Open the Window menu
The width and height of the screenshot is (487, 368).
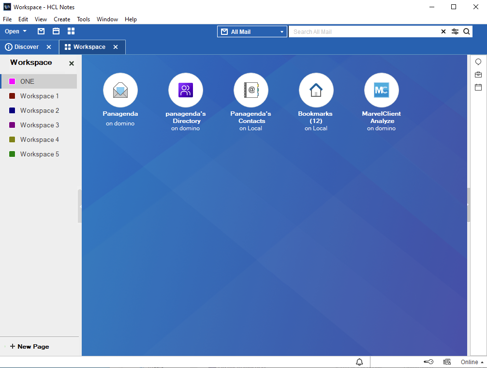(x=107, y=19)
